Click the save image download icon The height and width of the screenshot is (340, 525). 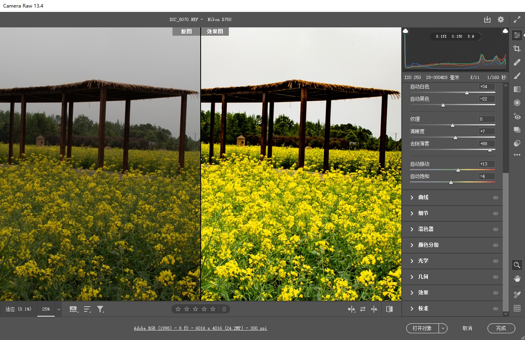(x=487, y=19)
